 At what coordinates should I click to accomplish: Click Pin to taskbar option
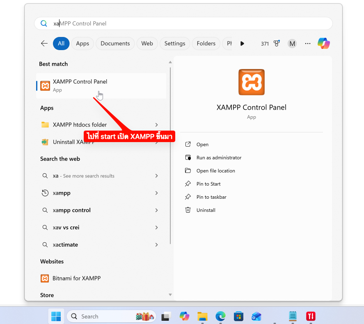click(211, 197)
